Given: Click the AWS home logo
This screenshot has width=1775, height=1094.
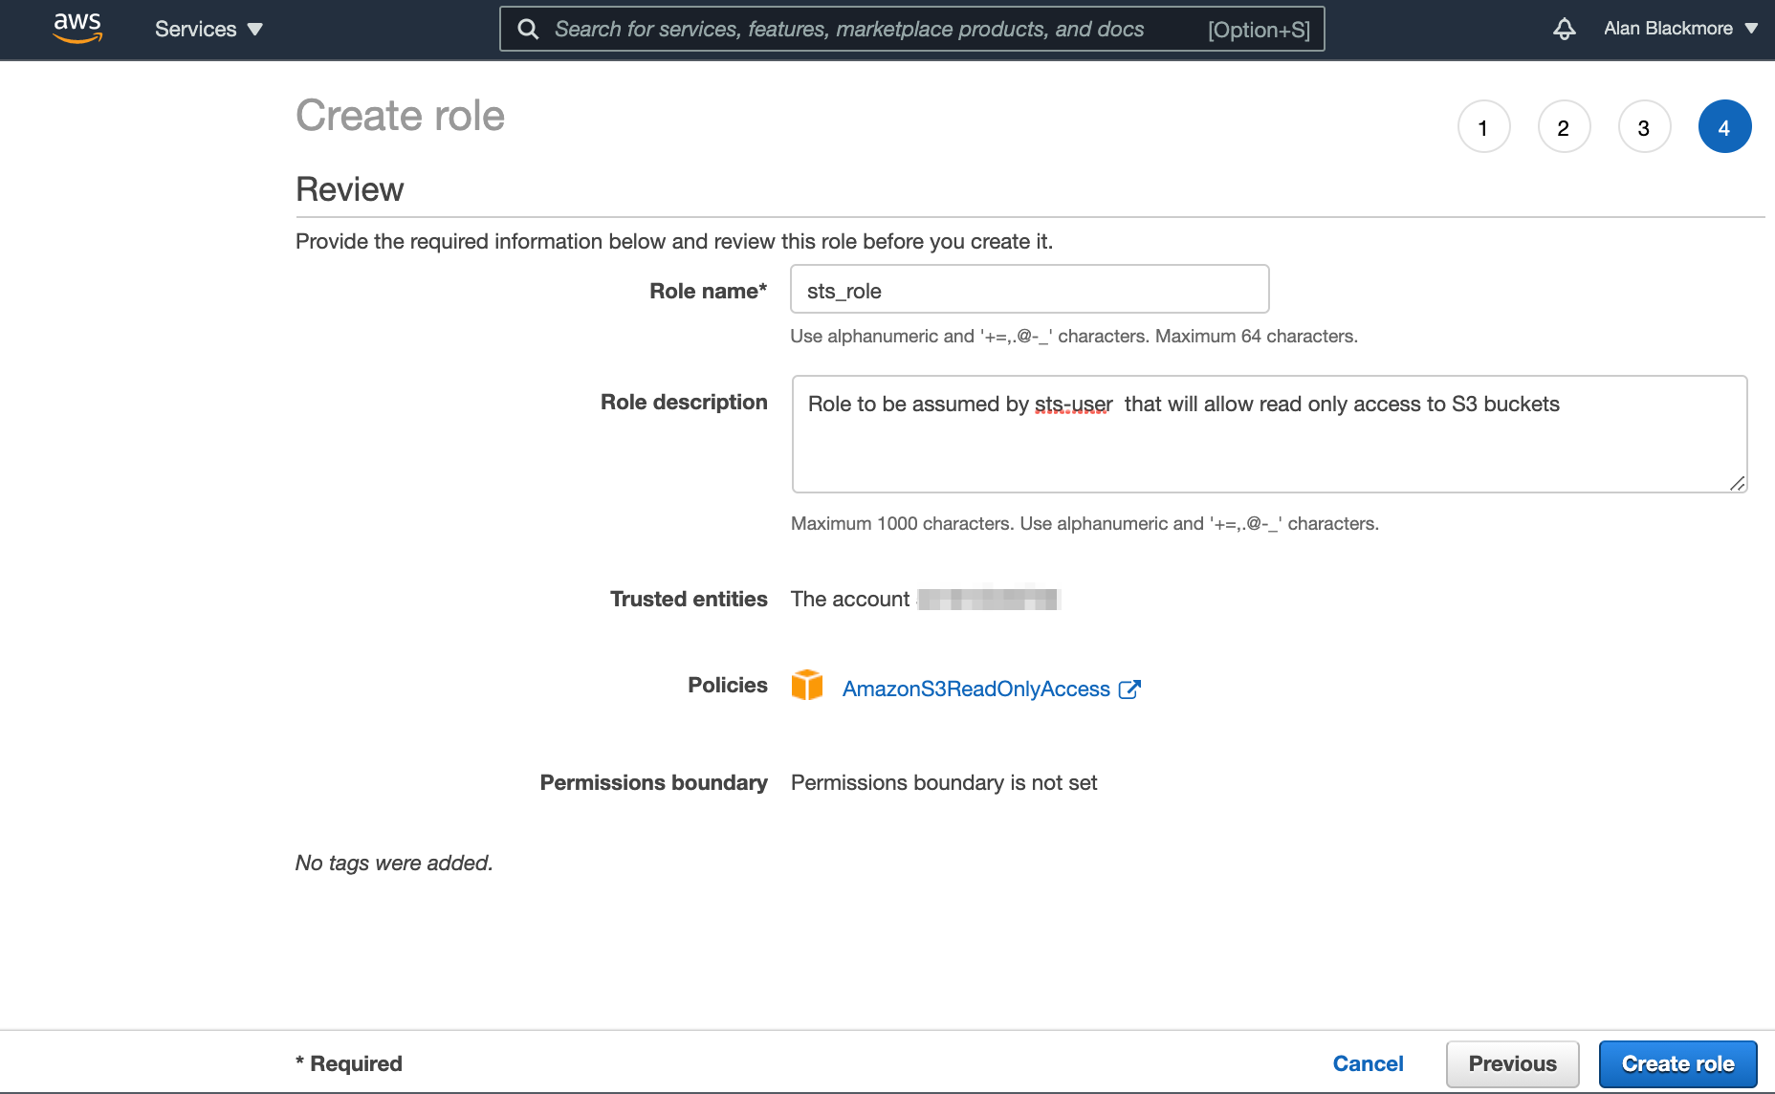Looking at the screenshot, I should click(77, 29).
